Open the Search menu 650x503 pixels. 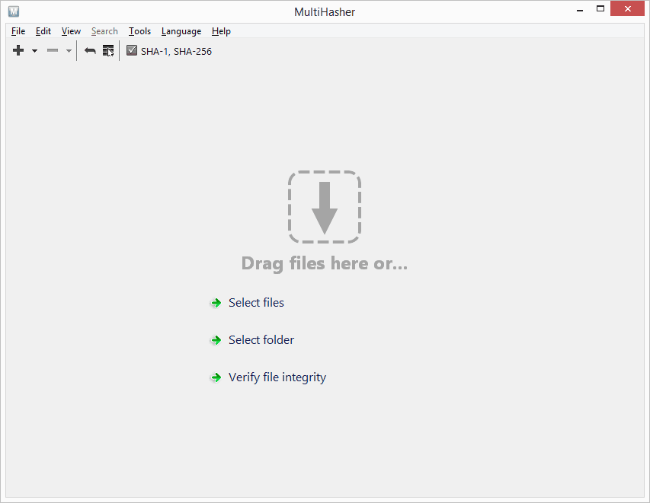click(x=104, y=31)
